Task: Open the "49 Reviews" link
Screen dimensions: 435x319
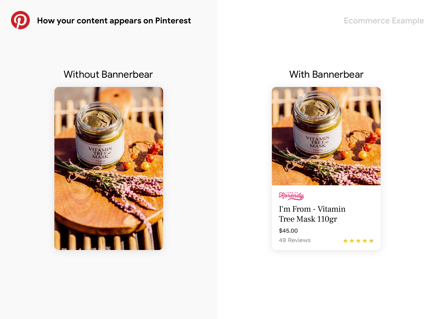Action: (294, 240)
